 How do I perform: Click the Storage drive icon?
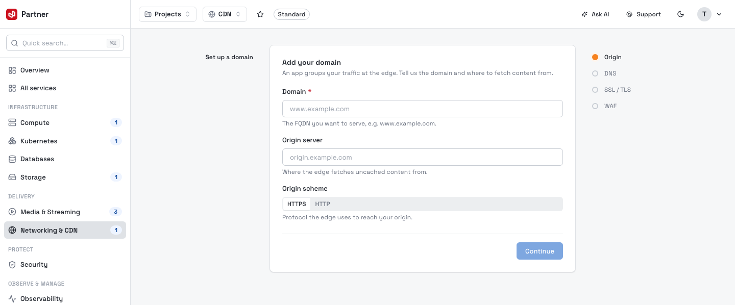click(12, 177)
